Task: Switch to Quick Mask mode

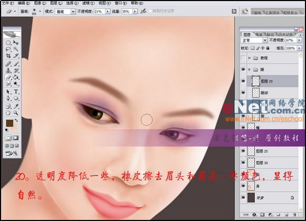Action: pyautogui.click(x=16, y=138)
